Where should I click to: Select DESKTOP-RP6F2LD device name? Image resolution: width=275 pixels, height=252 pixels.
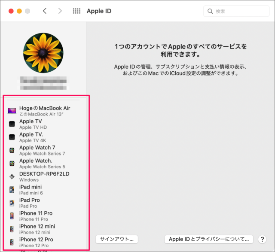tap(44, 174)
